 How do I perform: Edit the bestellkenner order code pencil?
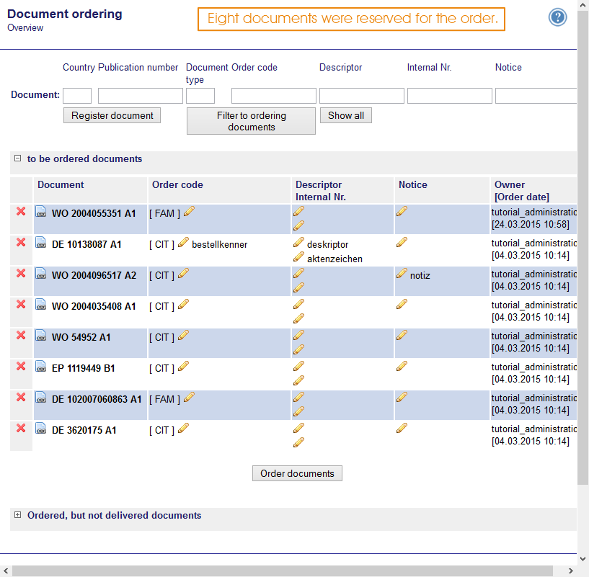pos(183,243)
